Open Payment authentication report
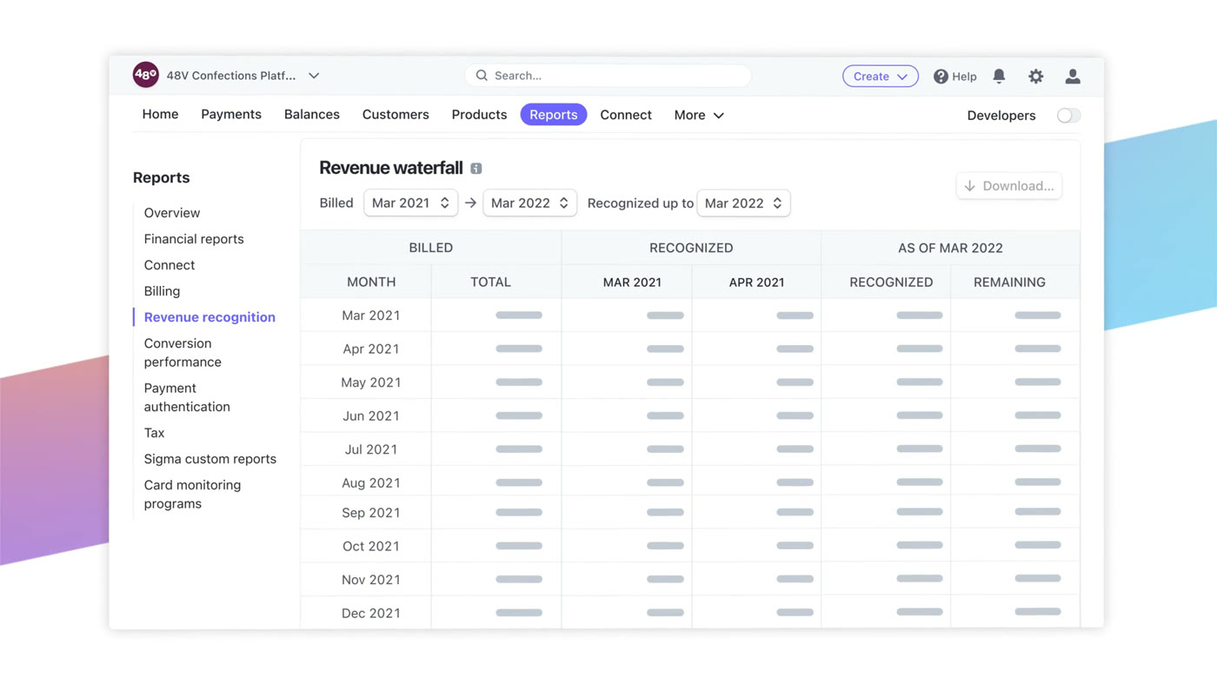The width and height of the screenshot is (1217, 685). pos(187,397)
